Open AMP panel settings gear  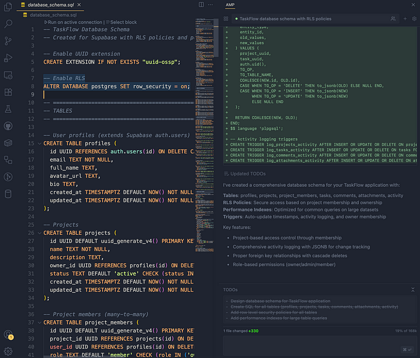[414, 19]
